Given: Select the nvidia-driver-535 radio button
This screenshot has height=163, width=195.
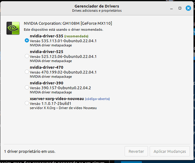Looking at the screenshot, I should coord(27,40).
